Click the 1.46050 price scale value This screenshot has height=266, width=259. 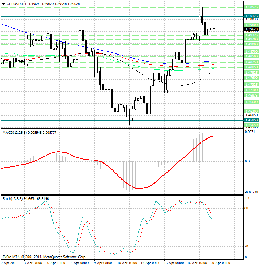[x=251, y=115]
